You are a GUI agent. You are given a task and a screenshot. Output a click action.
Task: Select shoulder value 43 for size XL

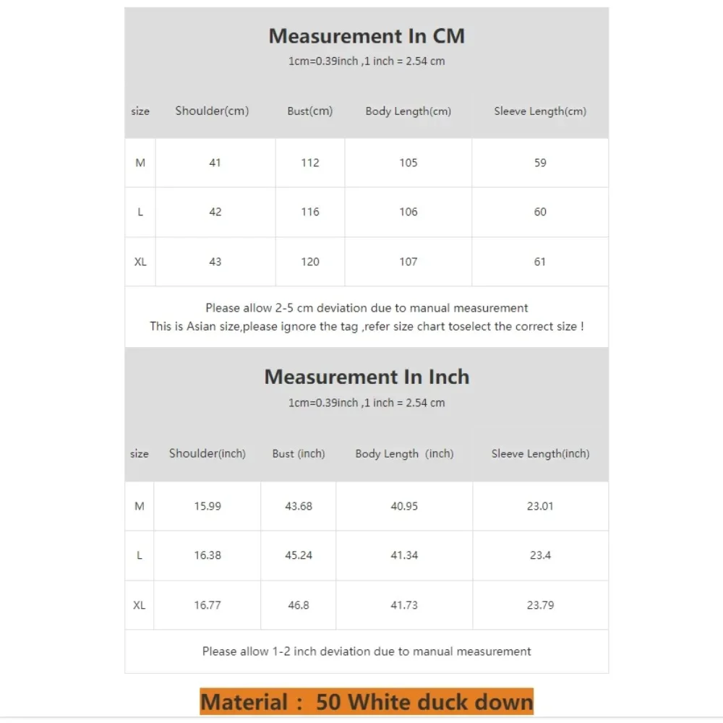click(215, 262)
